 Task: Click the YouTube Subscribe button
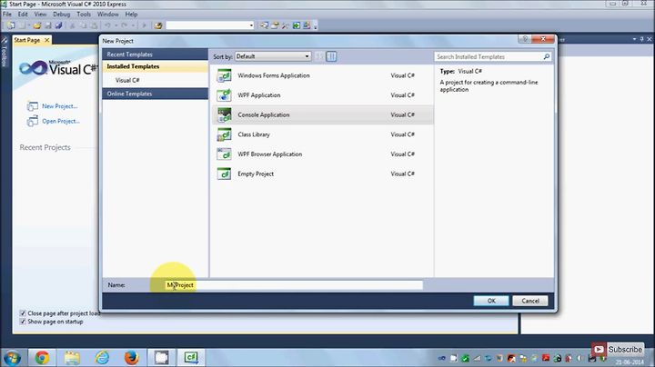click(x=618, y=350)
